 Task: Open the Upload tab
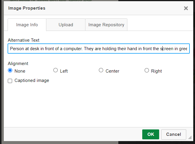66,24
